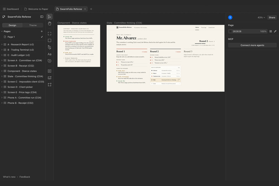The width and height of the screenshot is (279, 186).
Task: Switch to Theme mode in sidebar
Action: pos(33,25)
